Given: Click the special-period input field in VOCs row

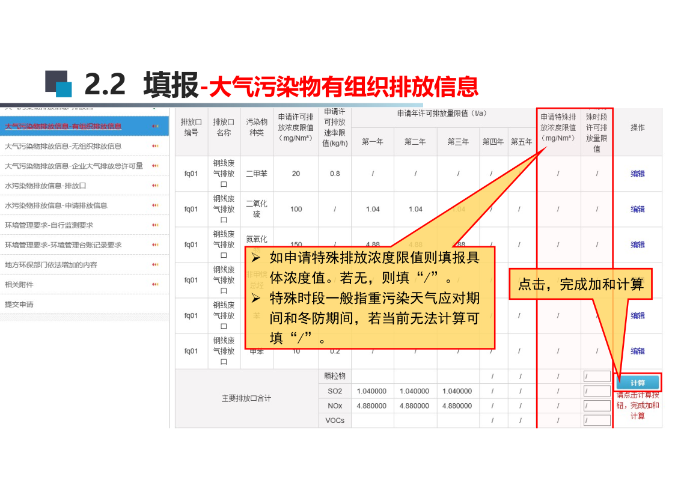Looking at the screenshot, I should (x=597, y=421).
